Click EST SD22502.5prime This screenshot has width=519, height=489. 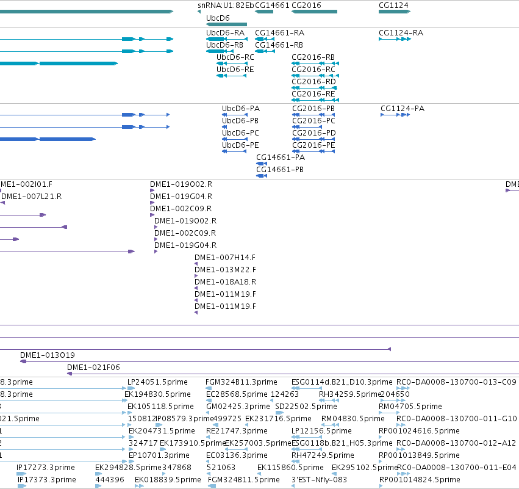tap(279, 413)
